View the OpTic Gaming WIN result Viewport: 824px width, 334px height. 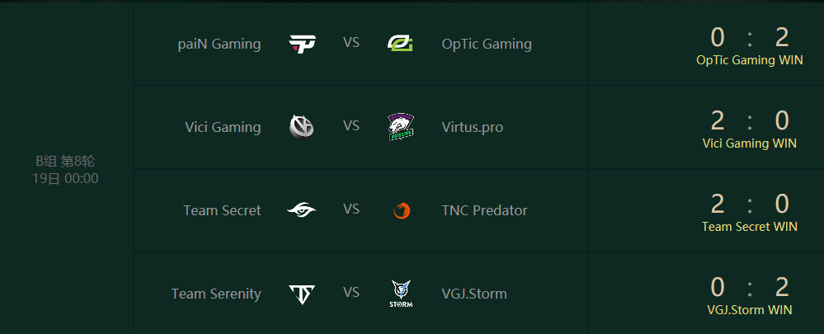750,60
